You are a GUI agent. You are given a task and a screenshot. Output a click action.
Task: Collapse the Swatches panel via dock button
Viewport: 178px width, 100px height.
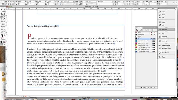[x=166, y=29]
